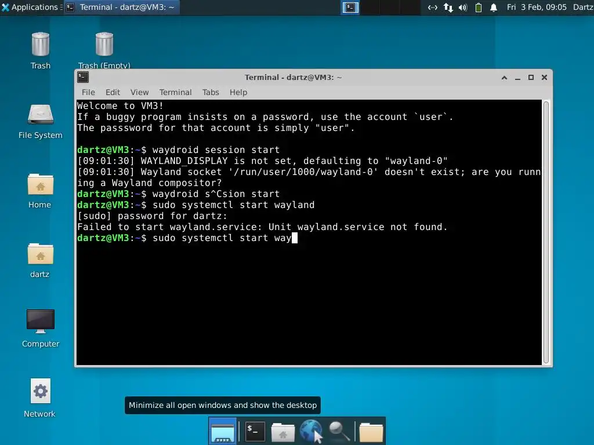The width and height of the screenshot is (594, 445).
Task: Open the Dartz user menu in the panel
Action: point(583,7)
